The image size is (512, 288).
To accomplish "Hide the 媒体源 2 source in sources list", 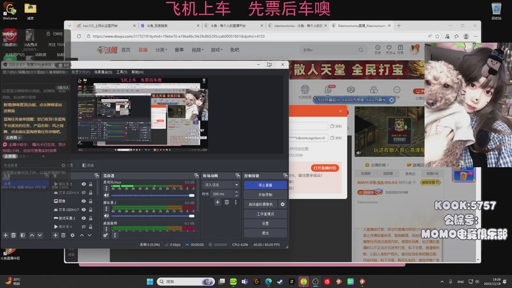I will coord(84,184).
